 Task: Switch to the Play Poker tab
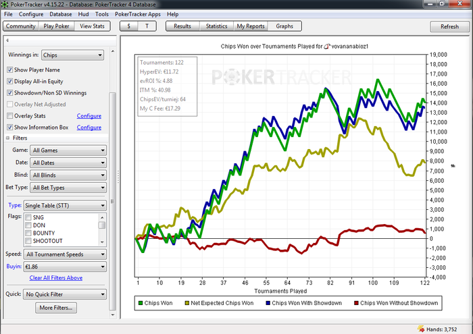[56, 26]
